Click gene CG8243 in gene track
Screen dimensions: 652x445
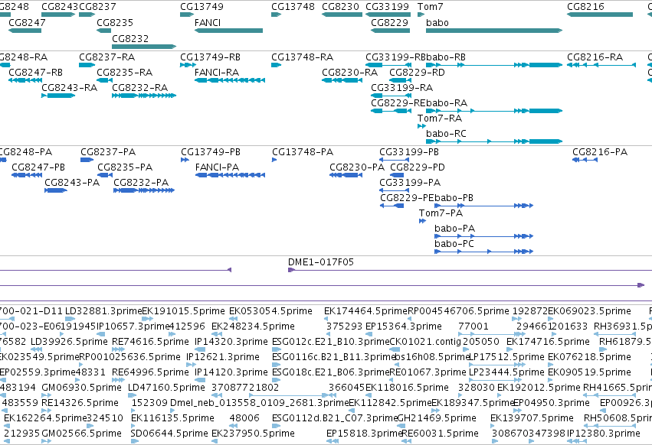point(58,15)
